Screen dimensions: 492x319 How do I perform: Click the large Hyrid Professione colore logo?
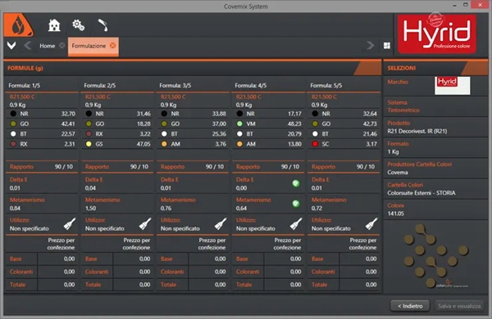click(x=437, y=34)
